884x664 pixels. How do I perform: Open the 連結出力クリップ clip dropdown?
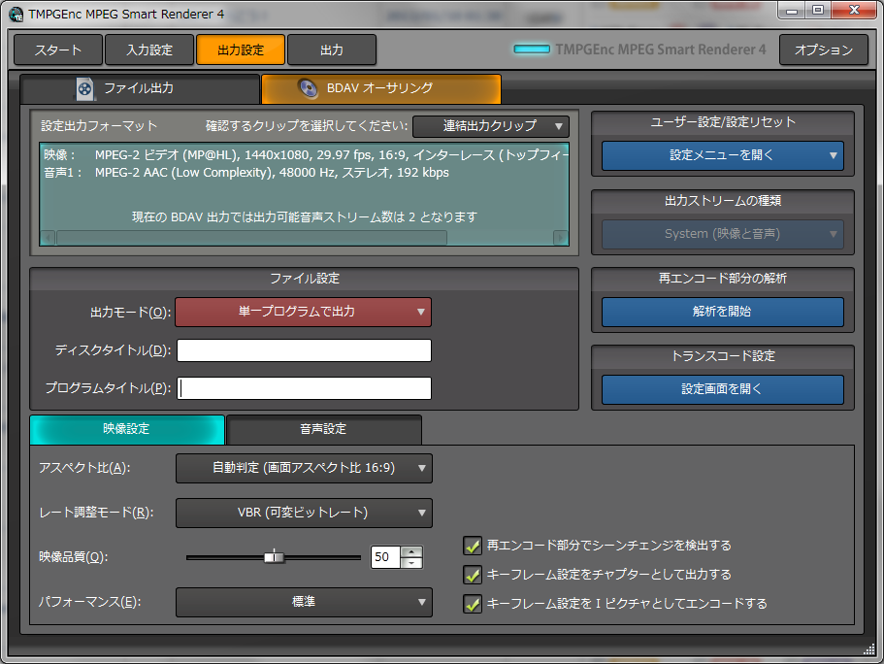click(490, 126)
